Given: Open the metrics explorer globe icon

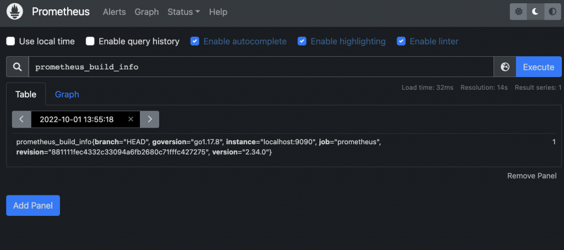Looking at the screenshot, I should (505, 67).
